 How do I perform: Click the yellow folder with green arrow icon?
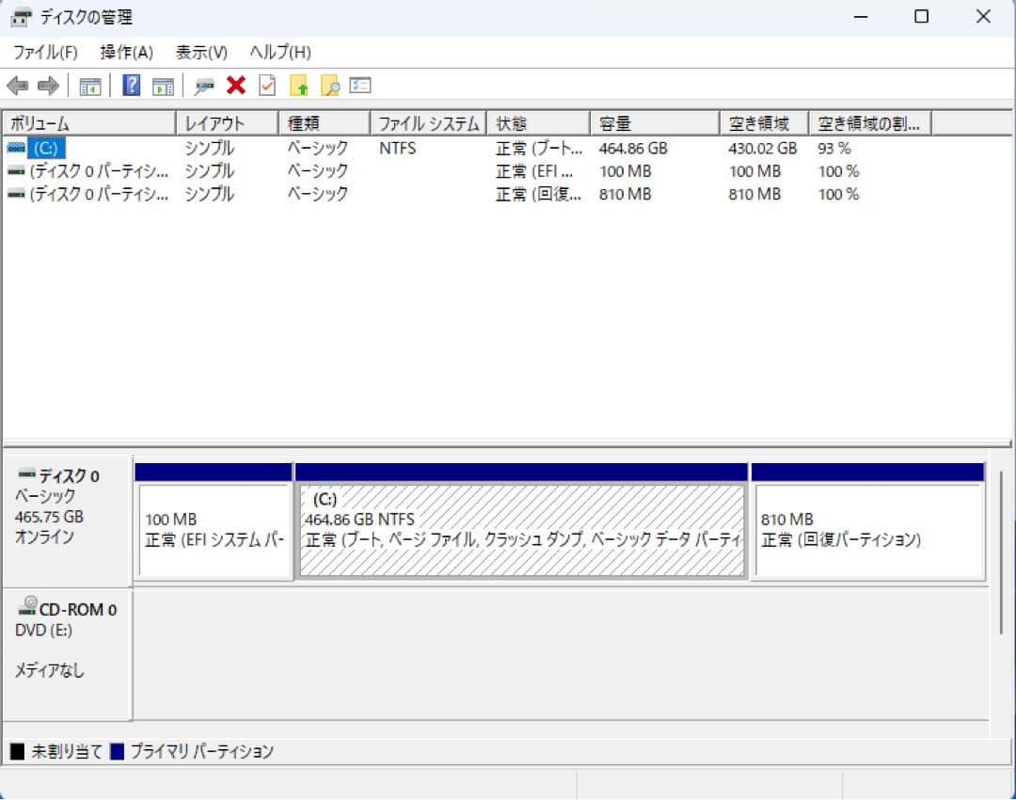(299, 85)
